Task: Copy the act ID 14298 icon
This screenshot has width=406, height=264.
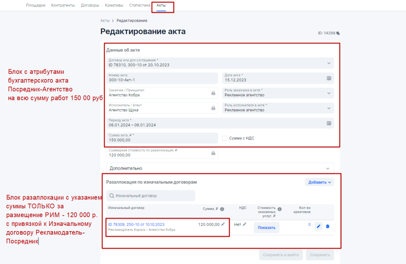Action: pyautogui.click(x=338, y=33)
